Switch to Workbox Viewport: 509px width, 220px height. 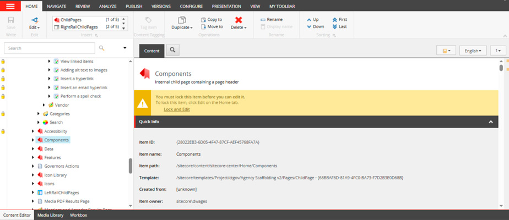click(79, 215)
